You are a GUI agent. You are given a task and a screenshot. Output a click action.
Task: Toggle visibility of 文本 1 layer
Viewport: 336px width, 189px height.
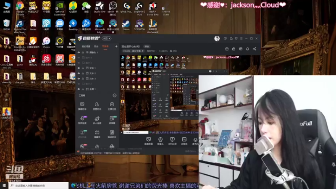point(79,68)
